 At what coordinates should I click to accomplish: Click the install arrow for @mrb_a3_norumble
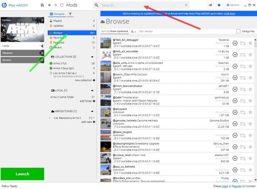(235, 54)
